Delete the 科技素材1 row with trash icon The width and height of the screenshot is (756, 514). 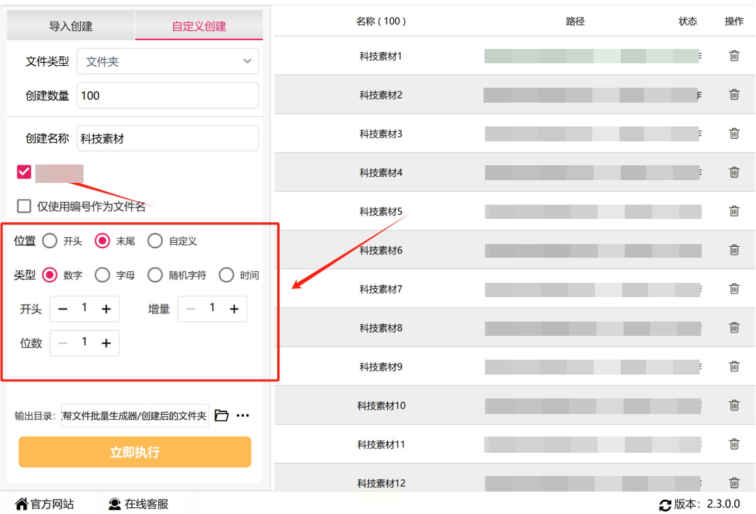click(x=734, y=56)
